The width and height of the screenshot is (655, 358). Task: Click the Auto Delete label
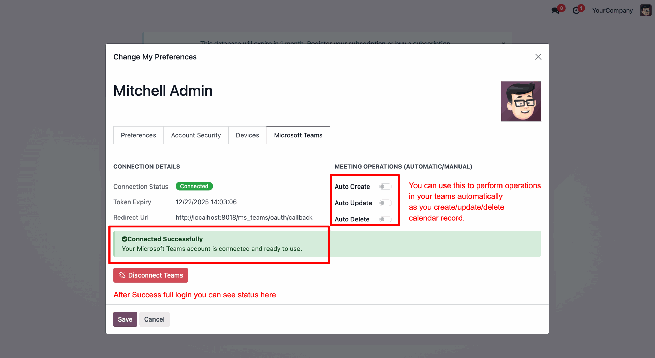point(352,219)
